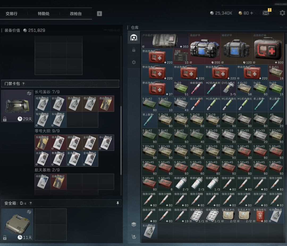This screenshot has height=246, width=287.
Task: Click the help icon next to 门禁卡包
Action: point(23,84)
